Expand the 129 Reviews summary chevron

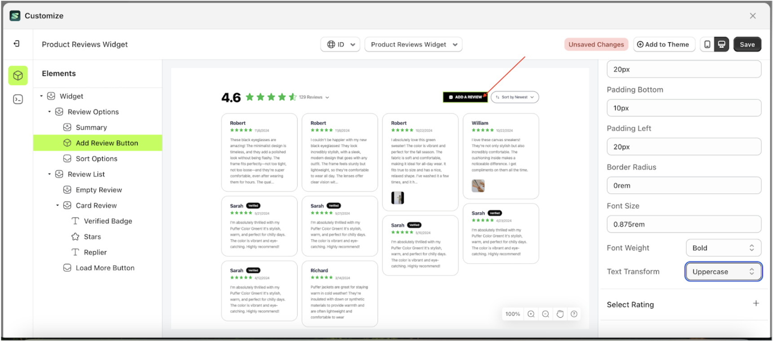click(327, 97)
